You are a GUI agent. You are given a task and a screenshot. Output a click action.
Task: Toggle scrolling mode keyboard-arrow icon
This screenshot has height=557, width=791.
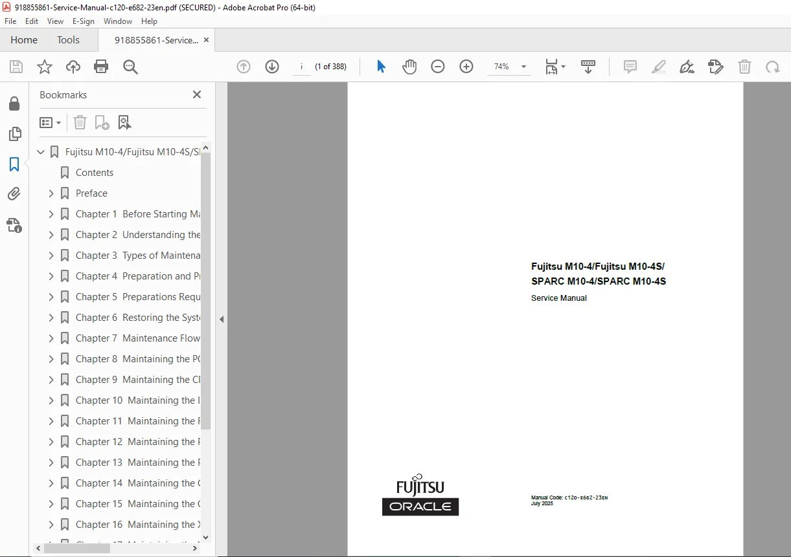pos(588,67)
